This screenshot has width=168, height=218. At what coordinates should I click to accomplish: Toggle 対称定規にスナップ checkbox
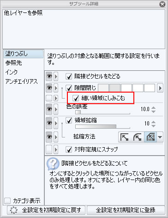pos(69,149)
